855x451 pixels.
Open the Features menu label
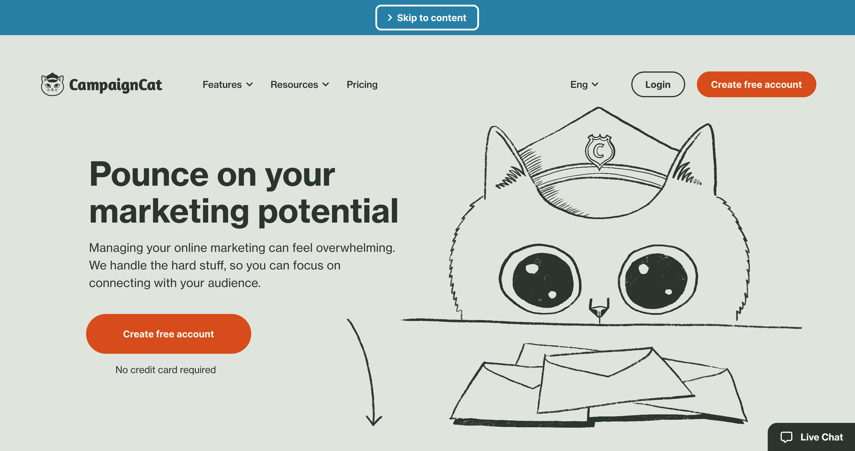[222, 85]
